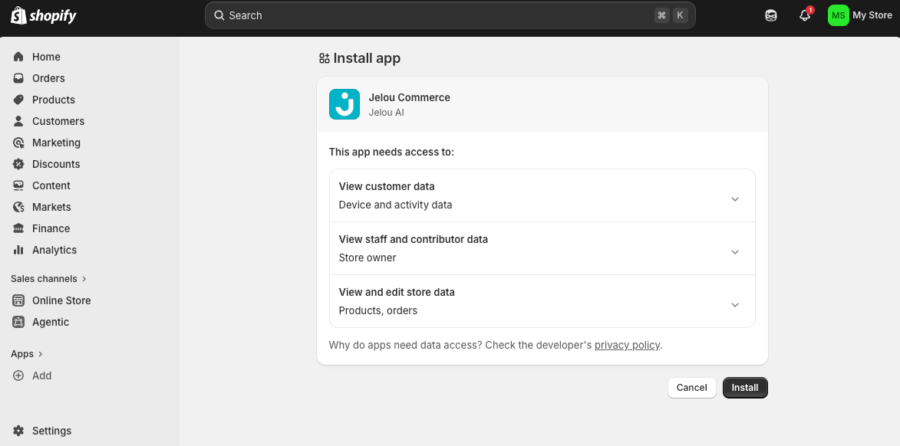Viewport: 900px width, 446px height.
Task: Click the Install app heading icon
Action: [x=325, y=58]
